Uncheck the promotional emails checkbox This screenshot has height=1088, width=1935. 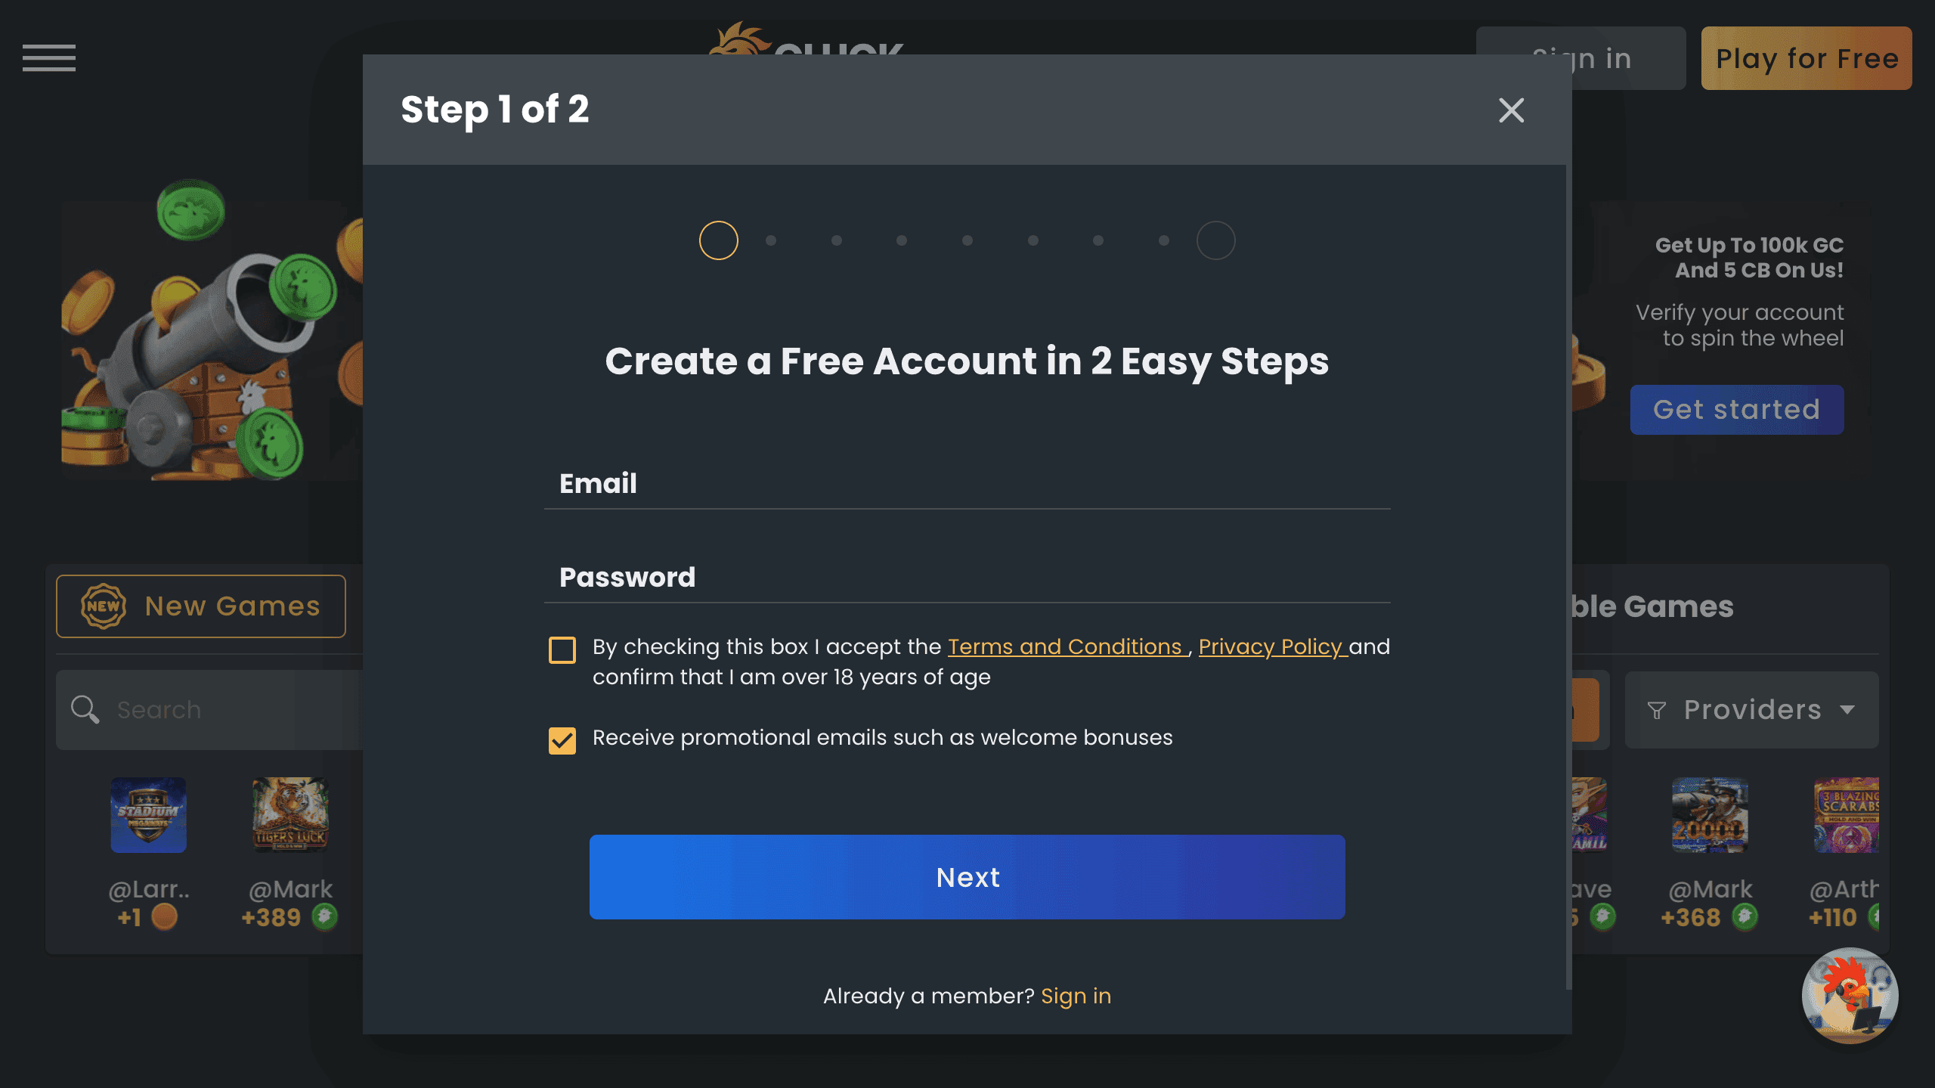pos(562,741)
